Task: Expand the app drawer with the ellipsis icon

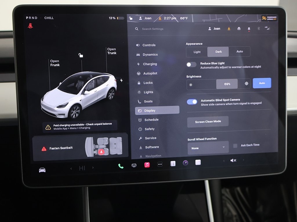Action: tap(160, 164)
